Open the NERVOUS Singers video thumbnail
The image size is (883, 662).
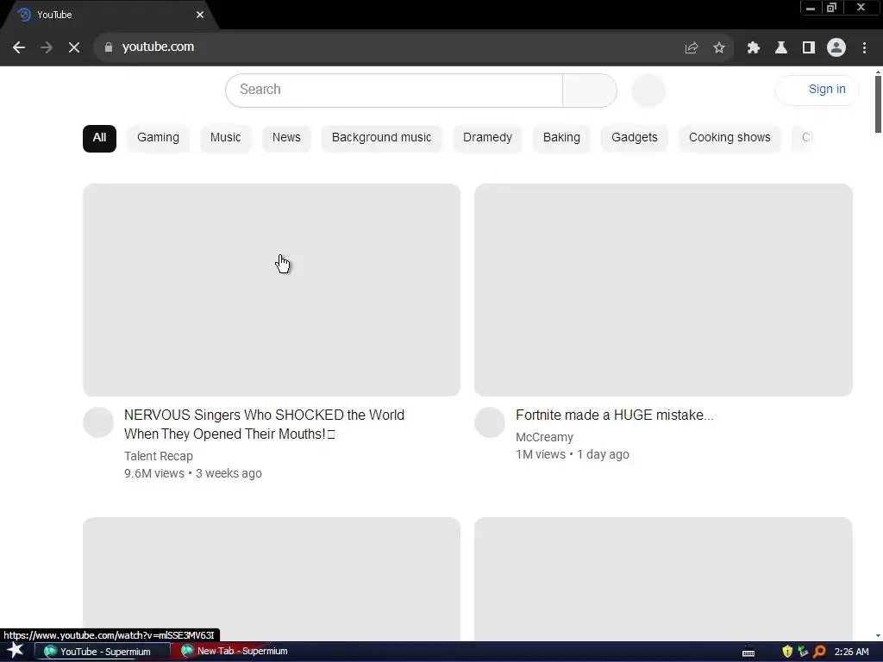tap(272, 290)
